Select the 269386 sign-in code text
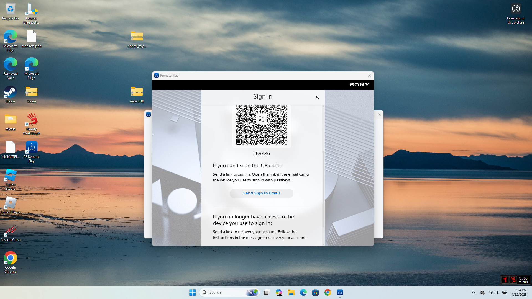 (261, 154)
